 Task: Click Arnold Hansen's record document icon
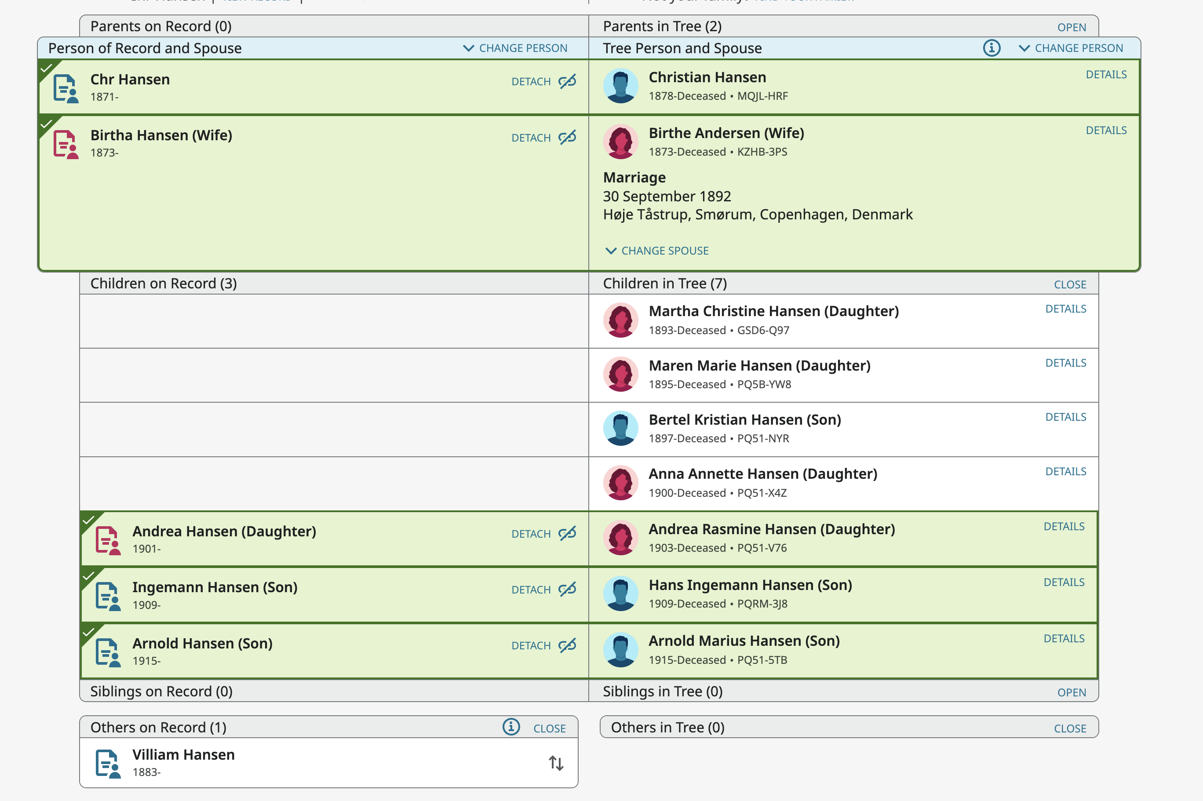(x=108, y=652)
